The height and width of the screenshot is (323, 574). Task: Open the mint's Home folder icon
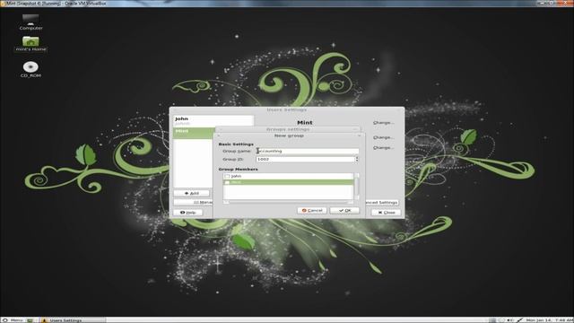click(x=30, y=44)
